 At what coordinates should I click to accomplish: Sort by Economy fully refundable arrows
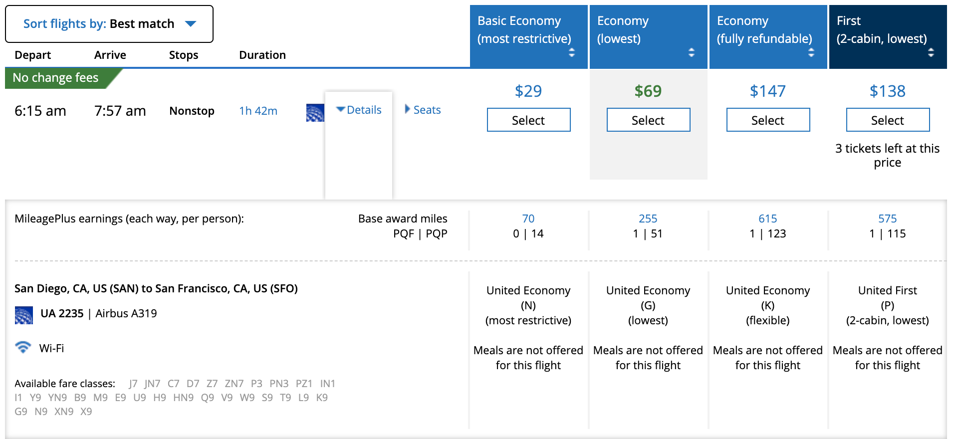click(811, 52)
